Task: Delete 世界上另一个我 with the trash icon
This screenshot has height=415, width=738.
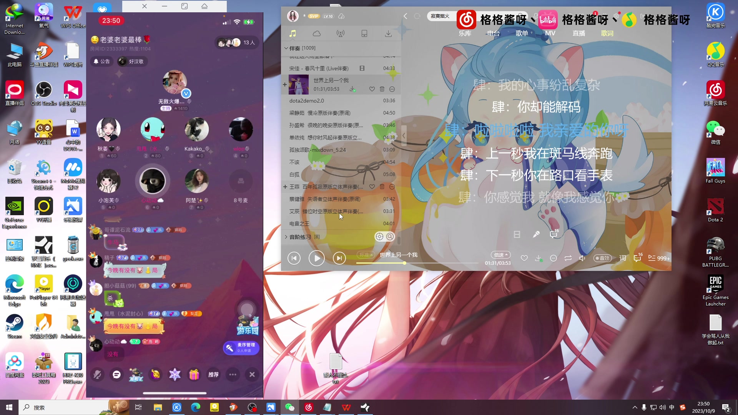Action: [382, 89]
